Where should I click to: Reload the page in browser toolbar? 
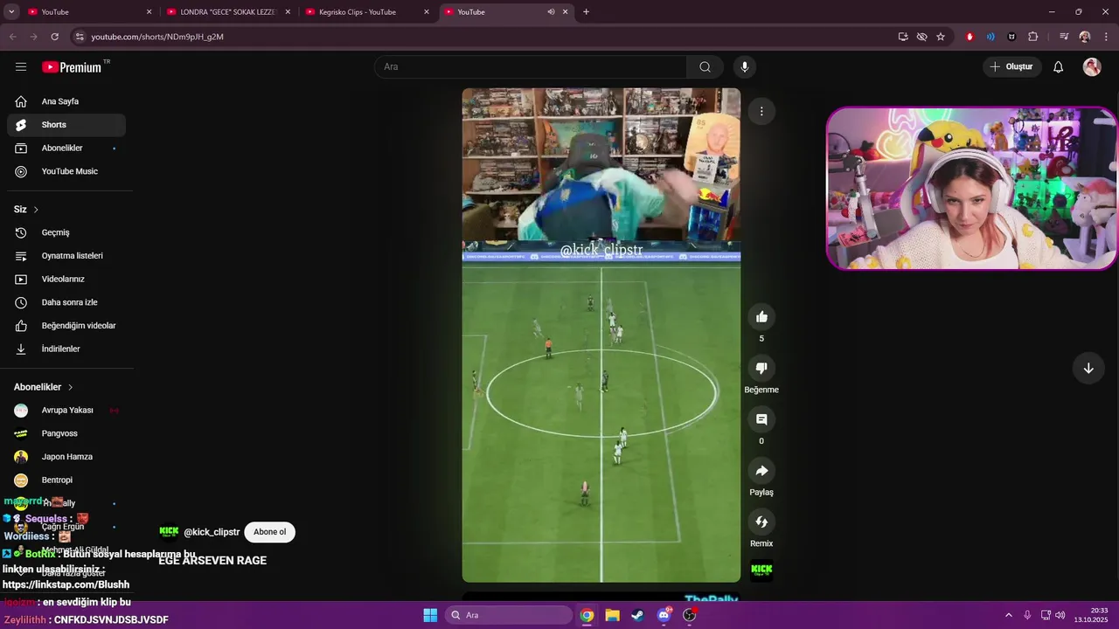55,37
